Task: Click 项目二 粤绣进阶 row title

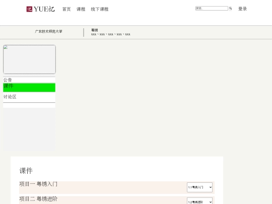Action: [x=38, y=199]
